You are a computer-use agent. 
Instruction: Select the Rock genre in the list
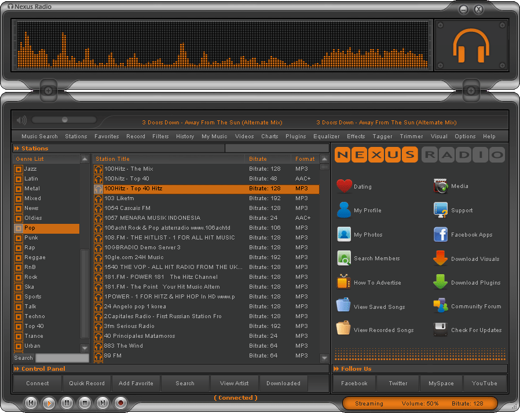click(31, 277)
